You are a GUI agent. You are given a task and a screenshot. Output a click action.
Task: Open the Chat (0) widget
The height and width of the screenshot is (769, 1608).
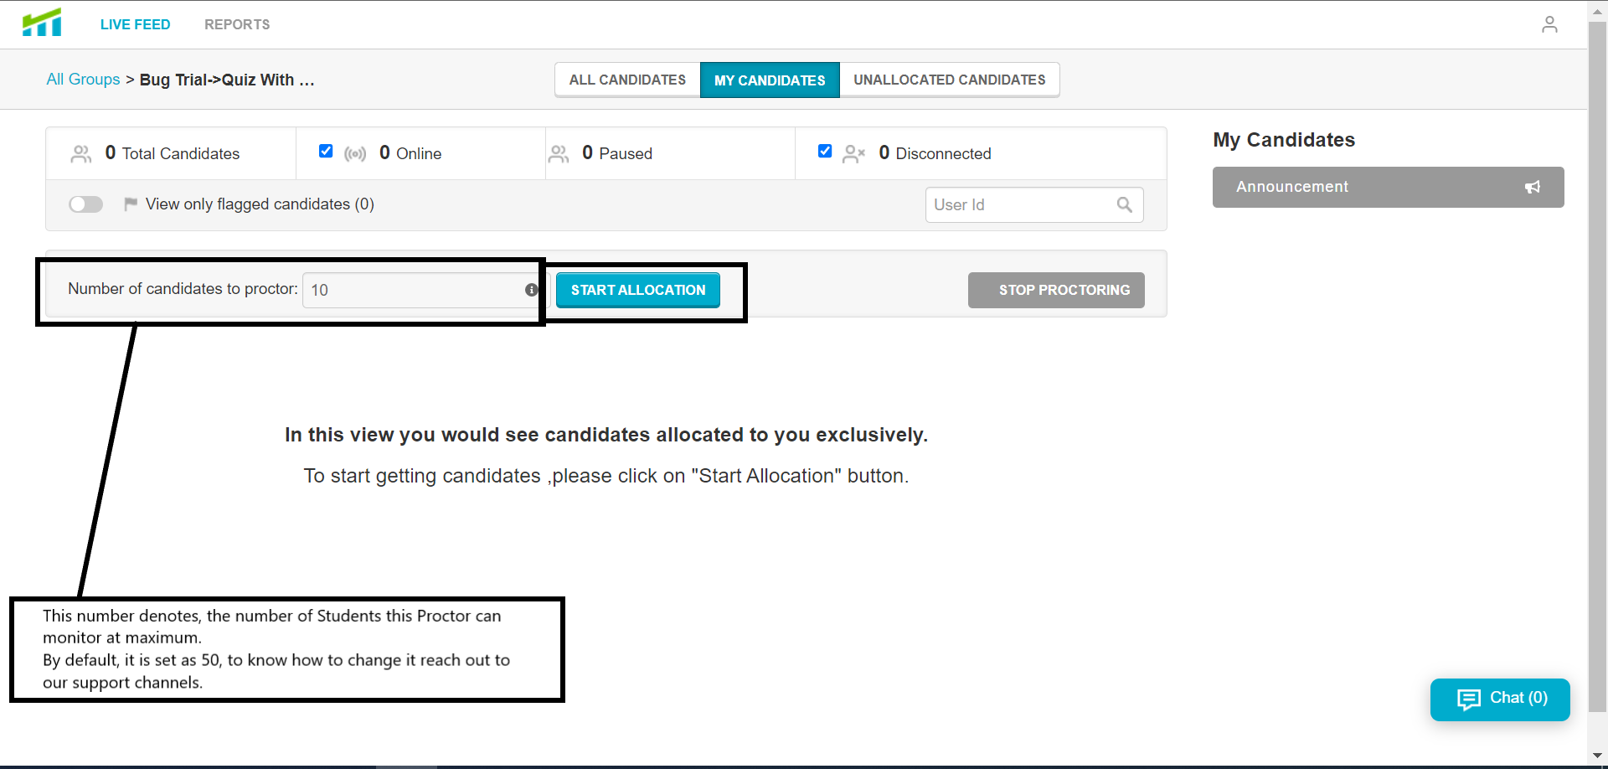tap(1500, 699)
